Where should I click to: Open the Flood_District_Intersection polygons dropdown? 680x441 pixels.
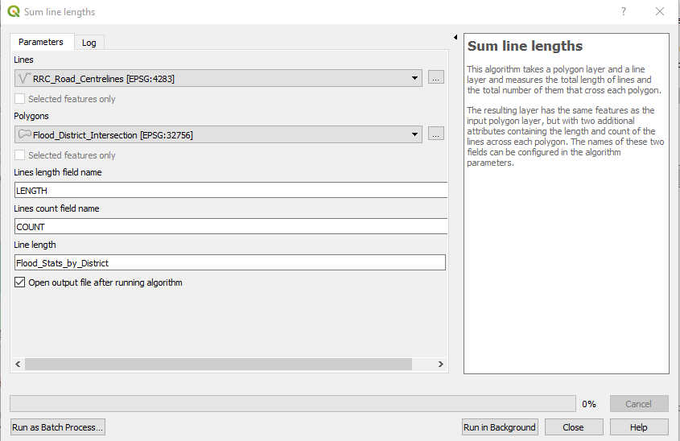click(x=415, y=134)
